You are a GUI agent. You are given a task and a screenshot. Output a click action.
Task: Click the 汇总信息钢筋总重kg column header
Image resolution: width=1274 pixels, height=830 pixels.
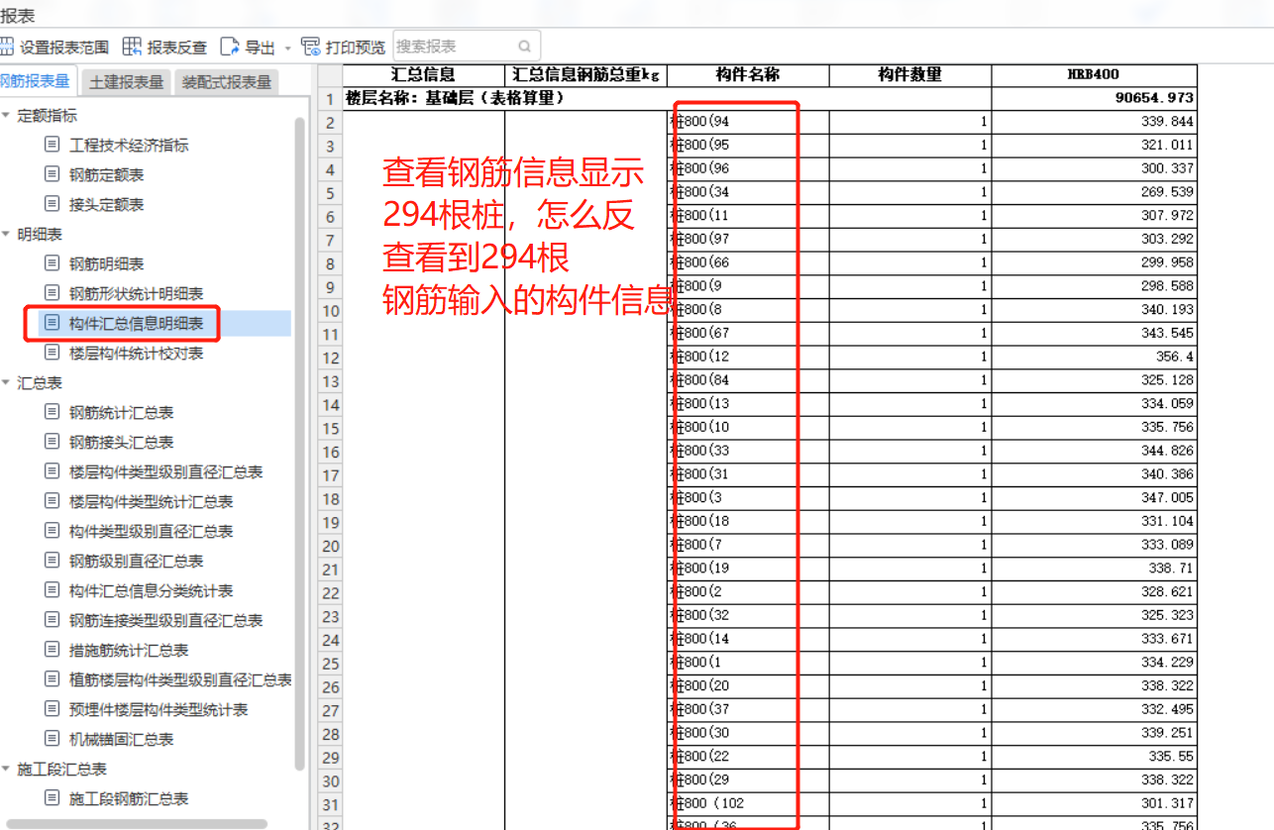[586, 75]
